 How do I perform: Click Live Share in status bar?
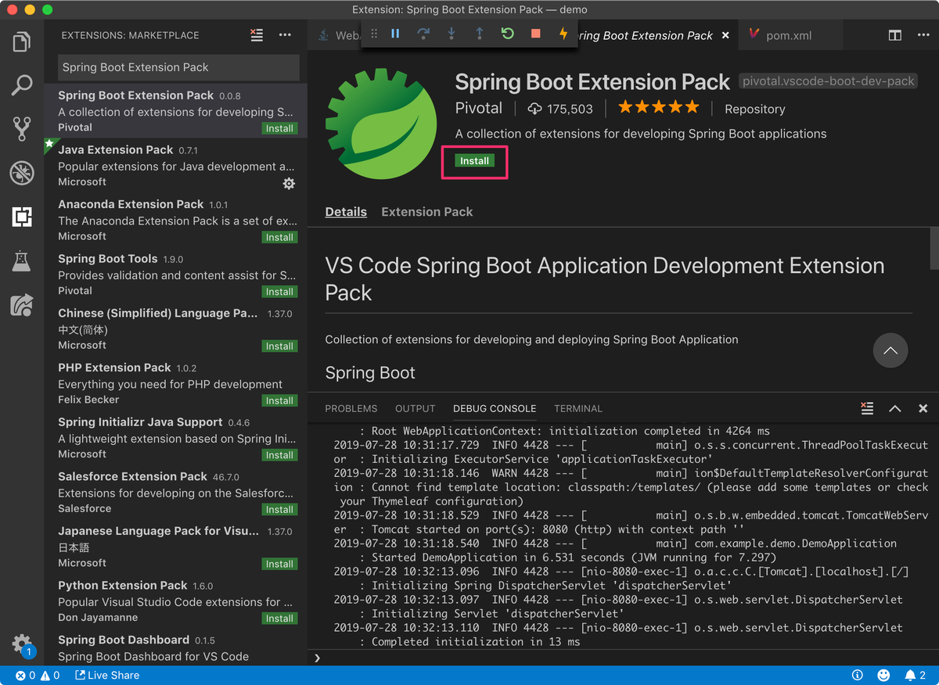tap(107, 676)
